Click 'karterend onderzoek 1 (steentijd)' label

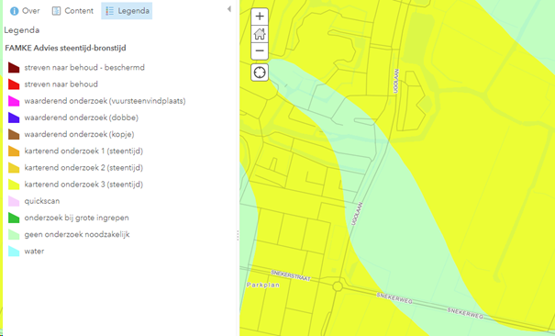click(83, 151)
